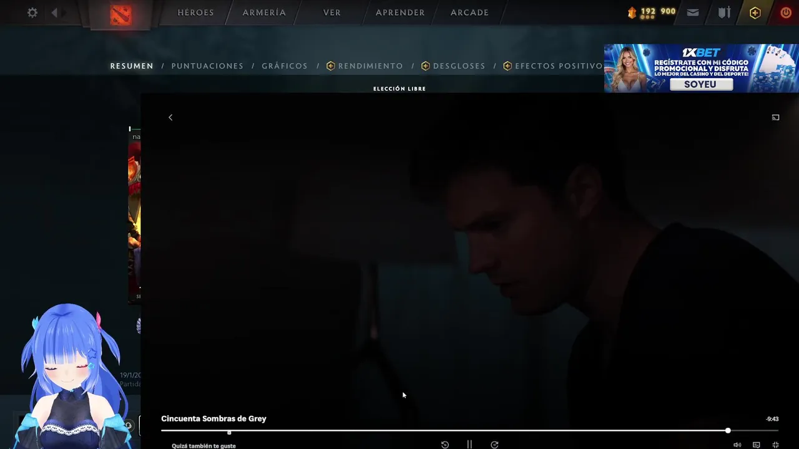
Task: Click the Elección Libre label
Action: [x=399, y=89]
